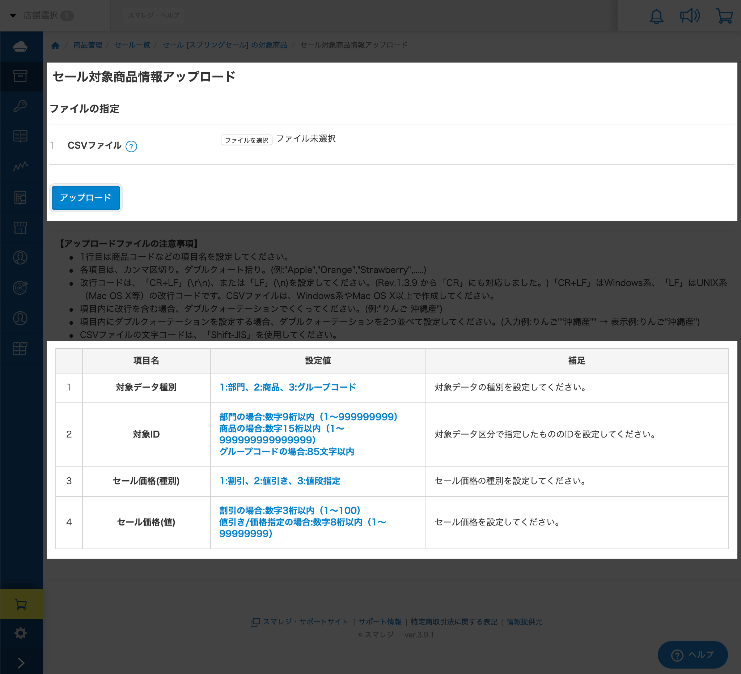Open the settings gear icon in sidebar

click(x=21, y=633)
